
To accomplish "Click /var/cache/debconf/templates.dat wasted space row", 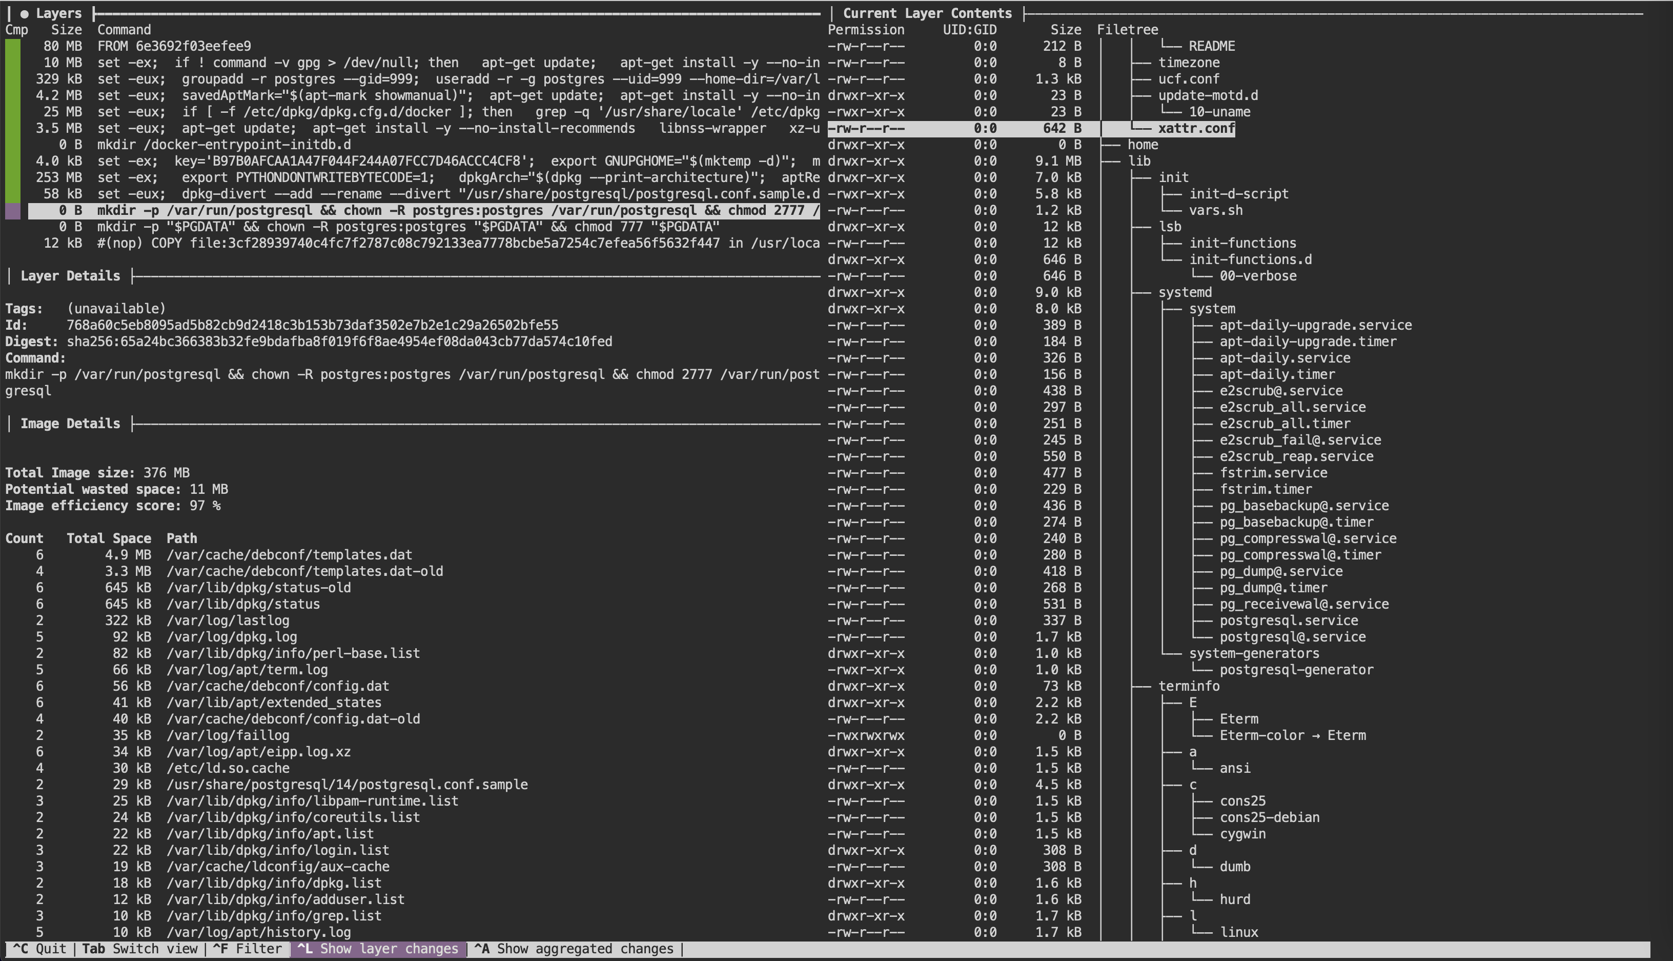I will (x=289, y=555).
